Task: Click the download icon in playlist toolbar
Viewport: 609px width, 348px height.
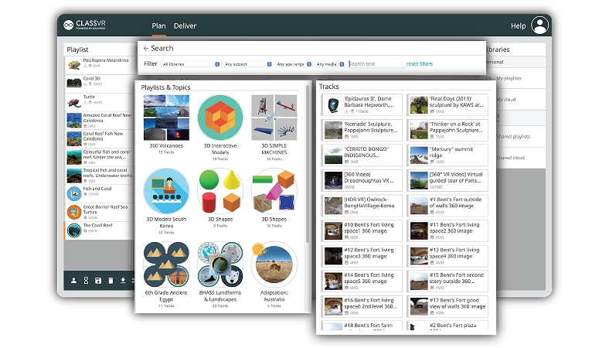Action: (x=123, y=281)
